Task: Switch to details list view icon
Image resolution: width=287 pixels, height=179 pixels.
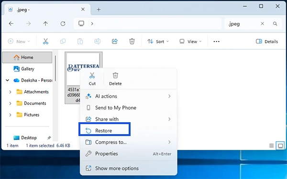Action: (x=271, y=146)
